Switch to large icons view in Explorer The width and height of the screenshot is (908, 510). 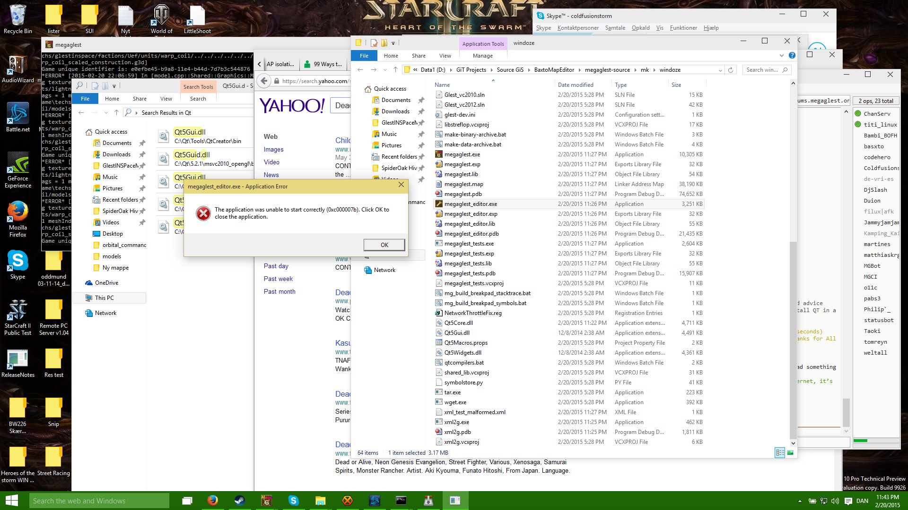[x=790, y=453]
